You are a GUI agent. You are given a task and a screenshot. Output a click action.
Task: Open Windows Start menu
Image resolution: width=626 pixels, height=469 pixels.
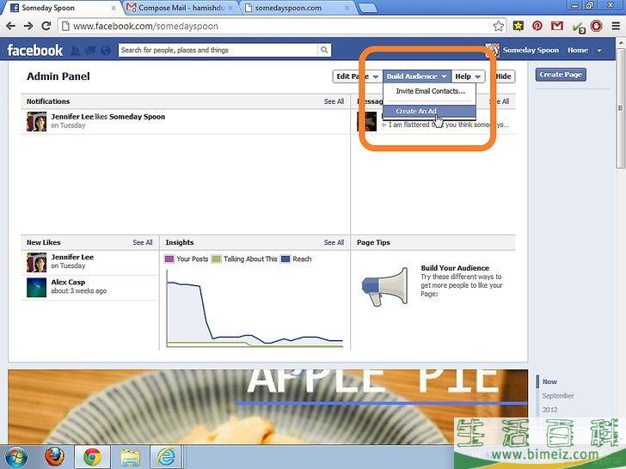coord(16,457)
